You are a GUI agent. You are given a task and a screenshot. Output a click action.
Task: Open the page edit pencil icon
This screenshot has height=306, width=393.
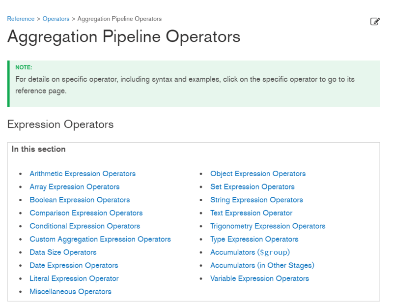[375, 21]
